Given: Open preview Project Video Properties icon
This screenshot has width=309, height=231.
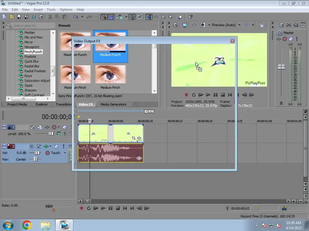Looking at the screenshot, I should [175, 25].
